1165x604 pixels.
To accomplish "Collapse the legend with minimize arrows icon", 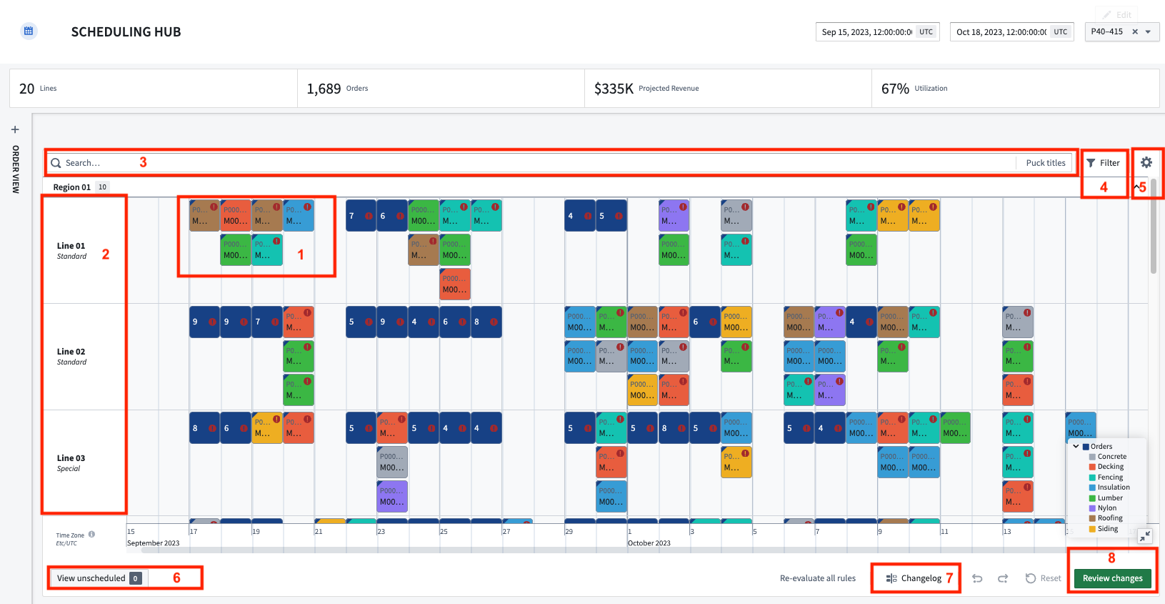I will (1144, 535).
